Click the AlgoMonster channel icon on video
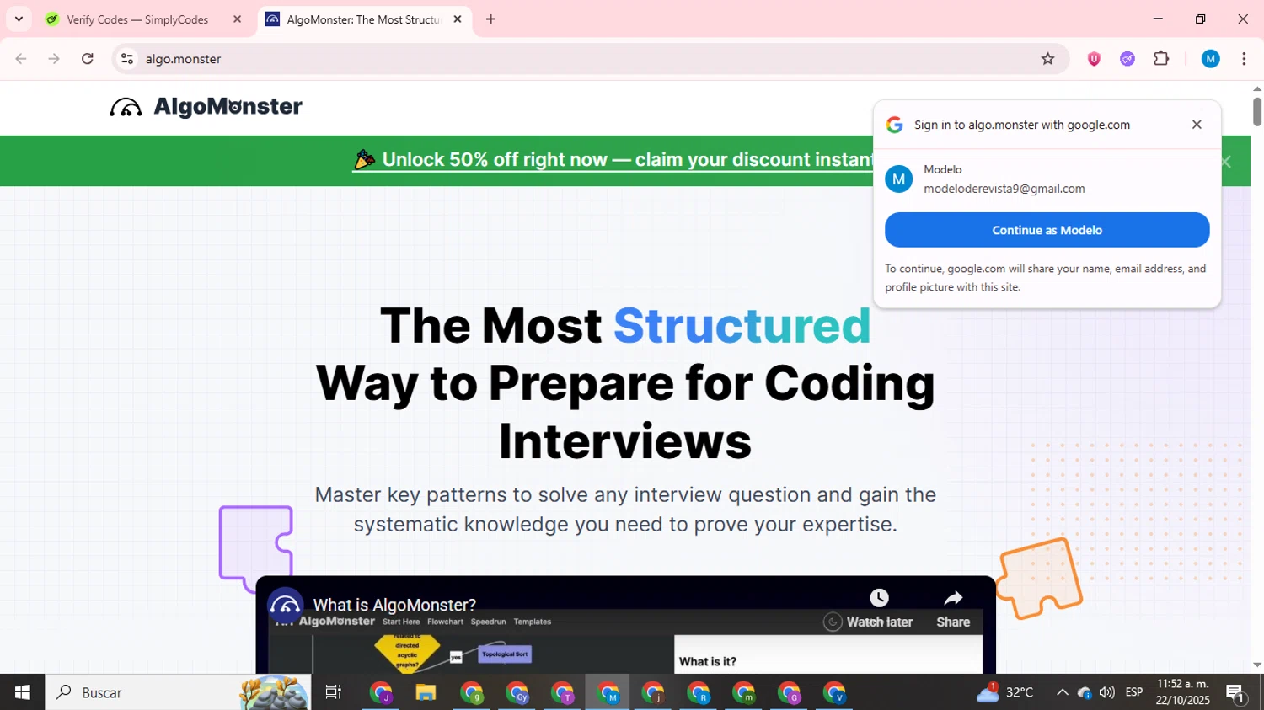 (x=286, y=605)
